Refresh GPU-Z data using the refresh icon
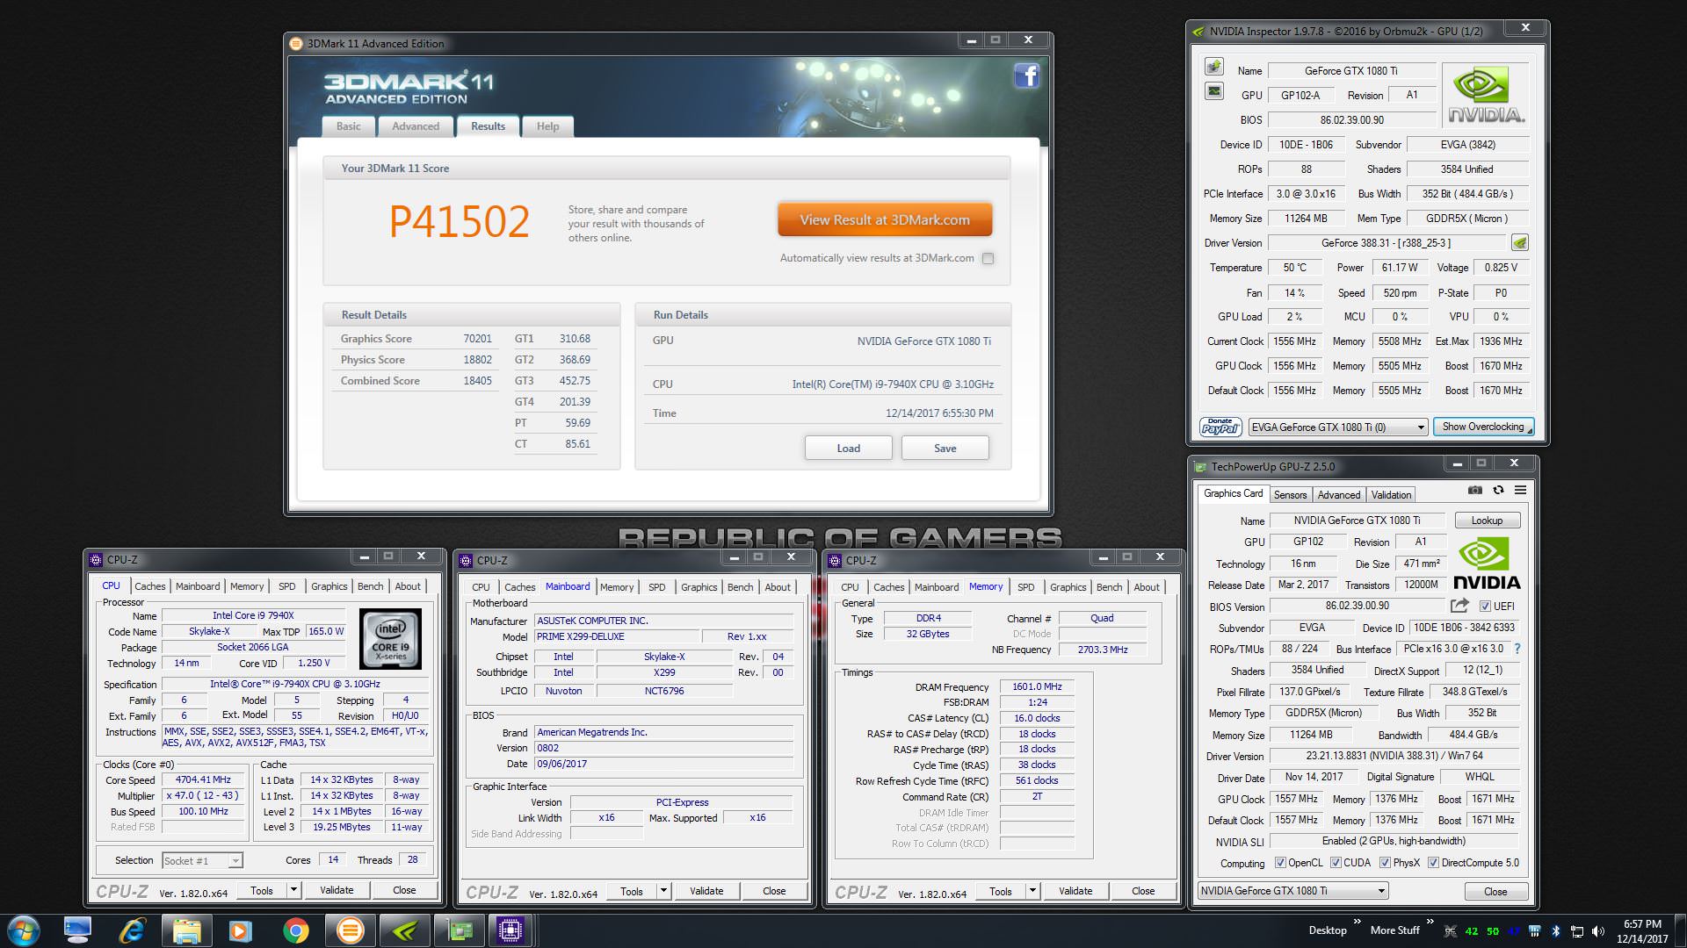 point(1498,490)
